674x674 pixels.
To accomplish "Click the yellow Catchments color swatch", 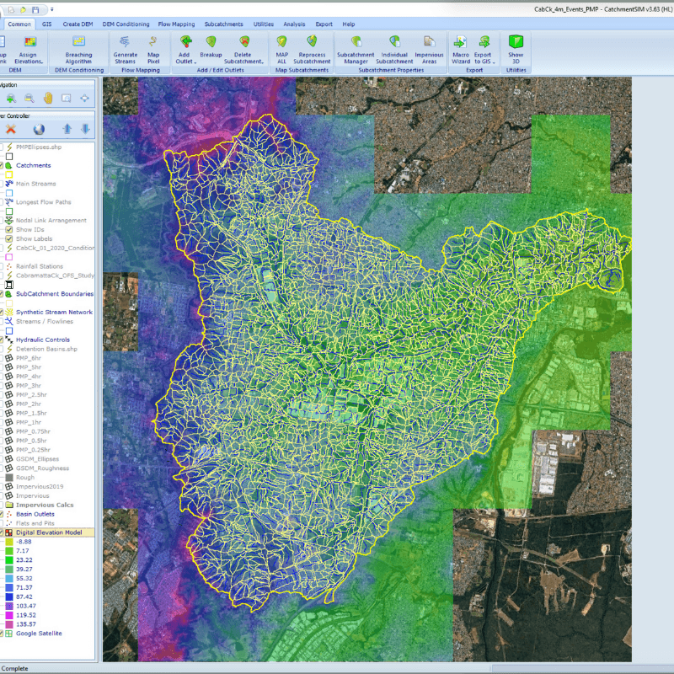I will [9, 174].
